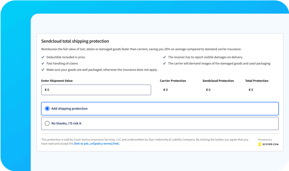
Task: Open the policy terms link
Action: coord(97,144)
